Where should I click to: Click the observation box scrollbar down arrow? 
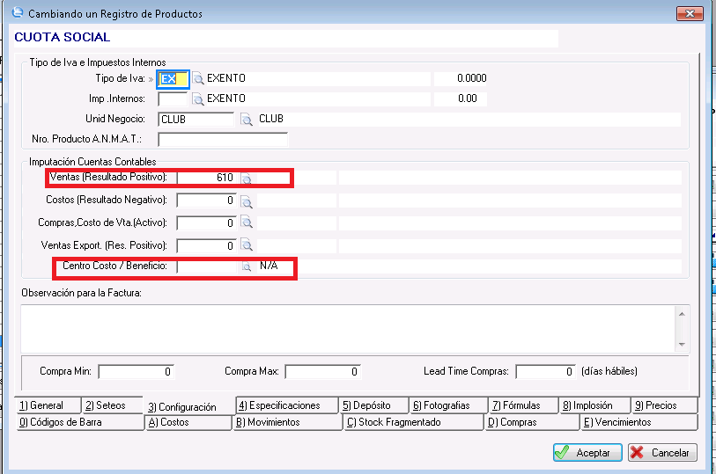682,342
